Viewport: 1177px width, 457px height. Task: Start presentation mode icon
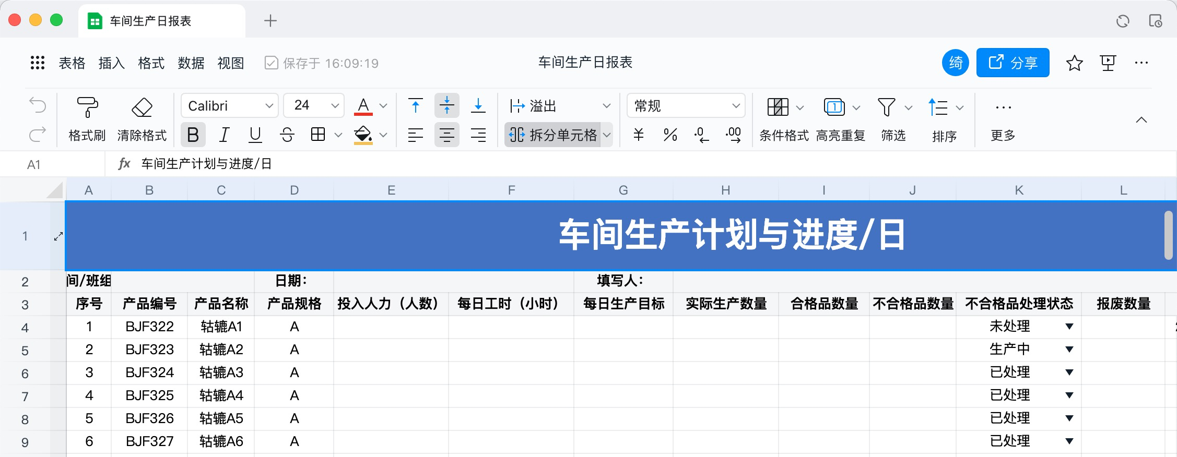click(1108, 63)
